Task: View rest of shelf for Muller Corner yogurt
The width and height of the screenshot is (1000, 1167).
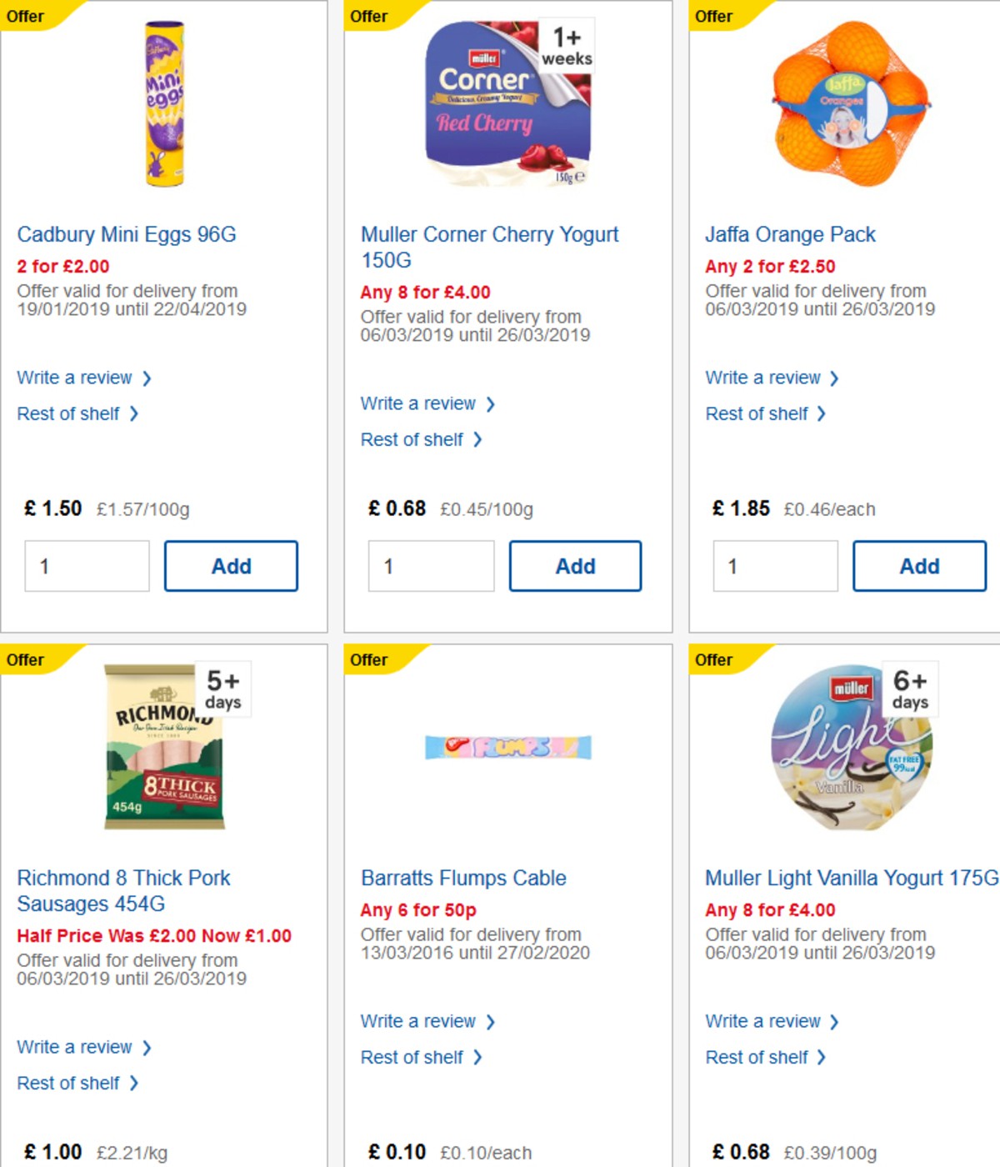Action: point(412,439)
